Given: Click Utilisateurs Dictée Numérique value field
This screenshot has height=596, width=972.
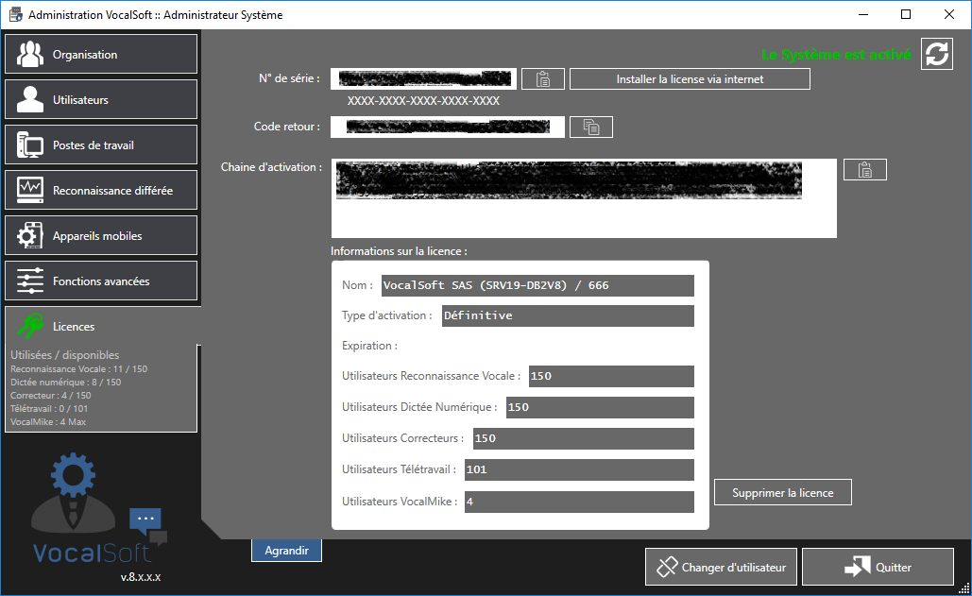Looking at the screenshot, I should point(600,407).
